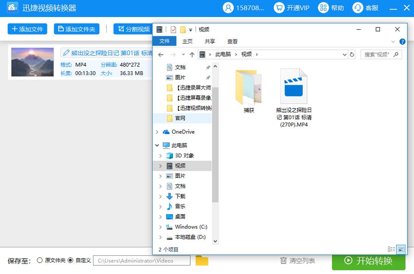Open 【迅捷录屏大师 folder in sidebar
The image size is (414, 274).
click(x=189, y=88)
